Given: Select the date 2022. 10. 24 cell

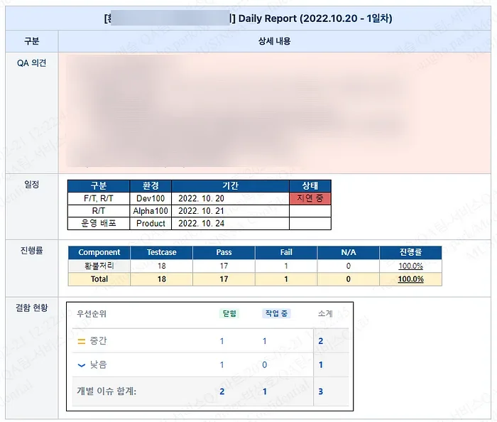Looking at the screenshot, I should 230,223.
